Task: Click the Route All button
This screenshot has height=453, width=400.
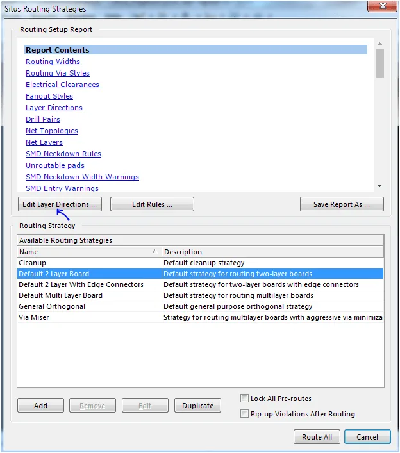Action: [317, 437]
